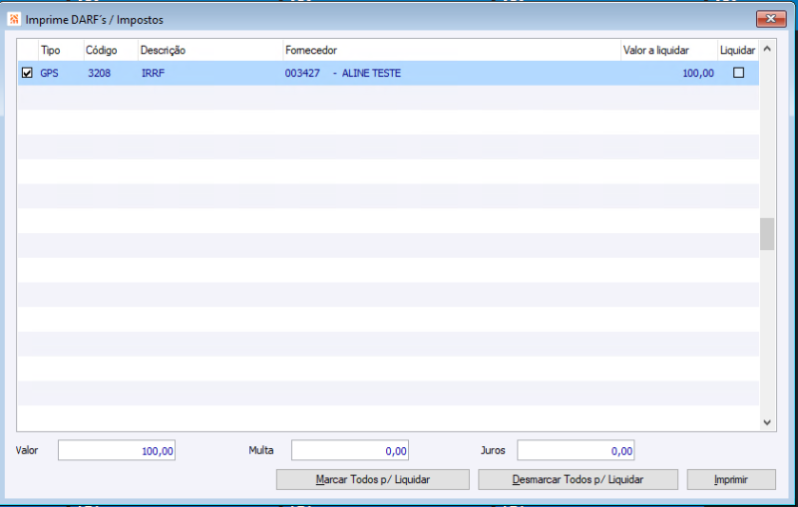Select the GPS type cell
This screenshot has width=798, height=507.
[x=49, y=73]
